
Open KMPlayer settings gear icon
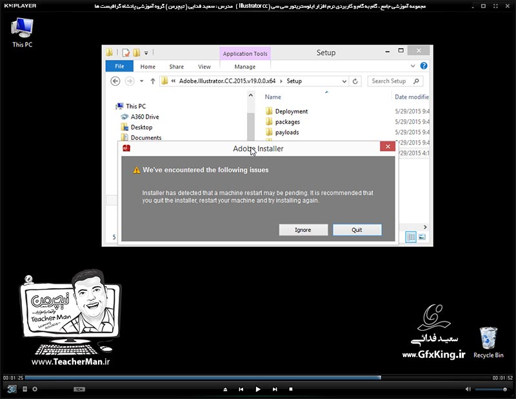click(x=35, y=389)
